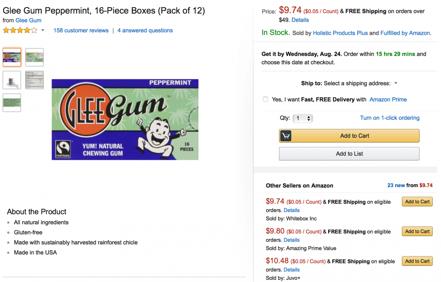Click the star rating icons
441x282 pixels.
point(20,30)
